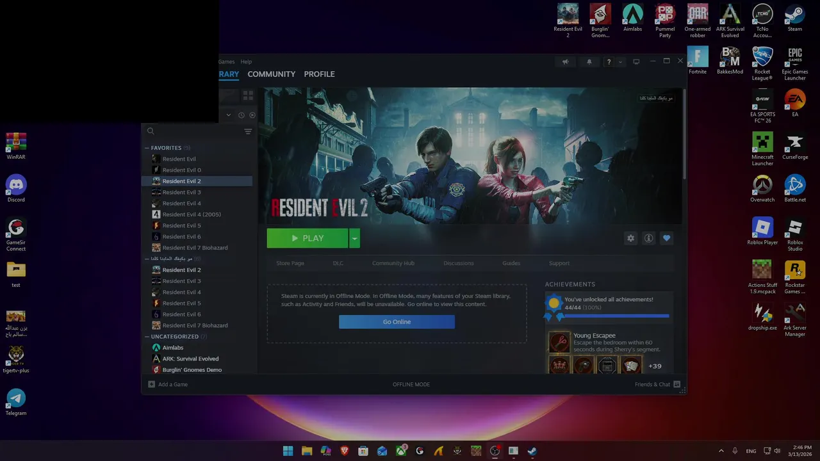Click Steam Big Picture mode monitor icon
Viewport: 820px width, 461px height.
tap(636, 62)
